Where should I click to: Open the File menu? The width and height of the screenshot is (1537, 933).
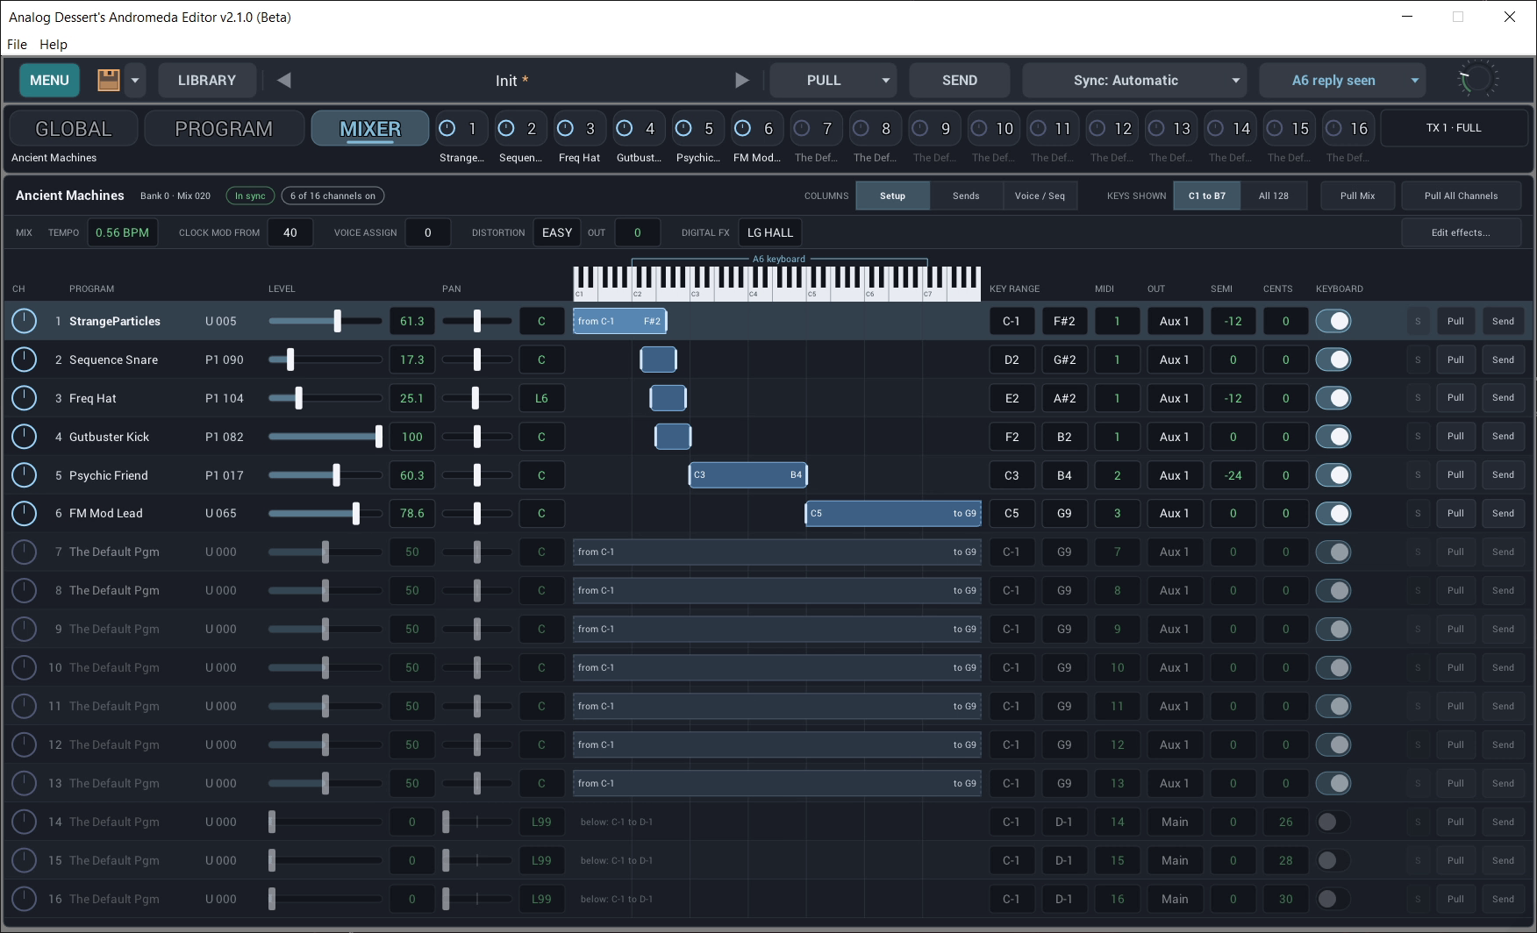17,44
